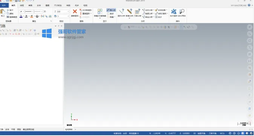Click the hide/unhide four-squares icon

point(100,11)
